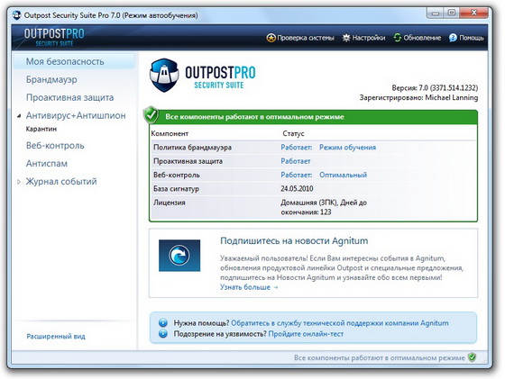Click the 'Политика брандмауэра' row label
This screenshot has width=505, height=379.
[x=192, y=148]
